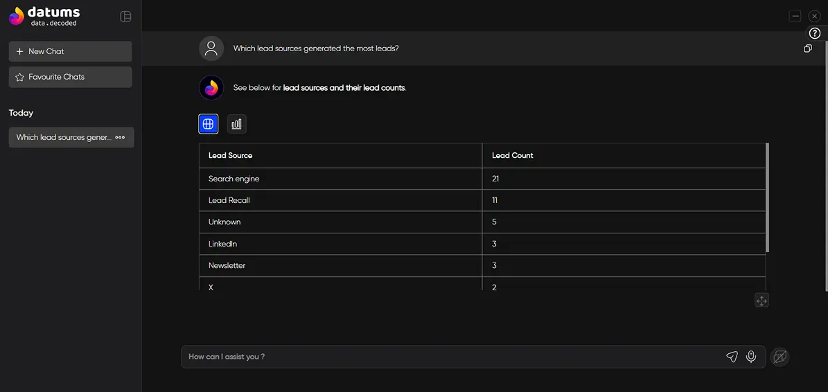Select the 'Search engine' cell
Image resolution: width=828 pixels, height=392 pixels.
(x=341, y=179)
